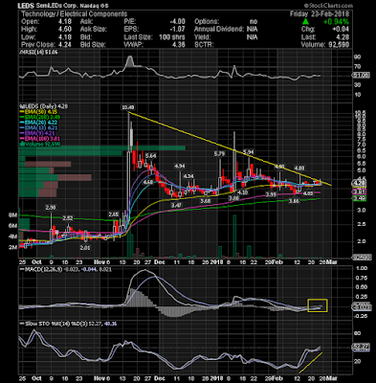Click the EMA(200) legend entry in green
The width and height of the screenshot is (376, 383).
[40, 118]
